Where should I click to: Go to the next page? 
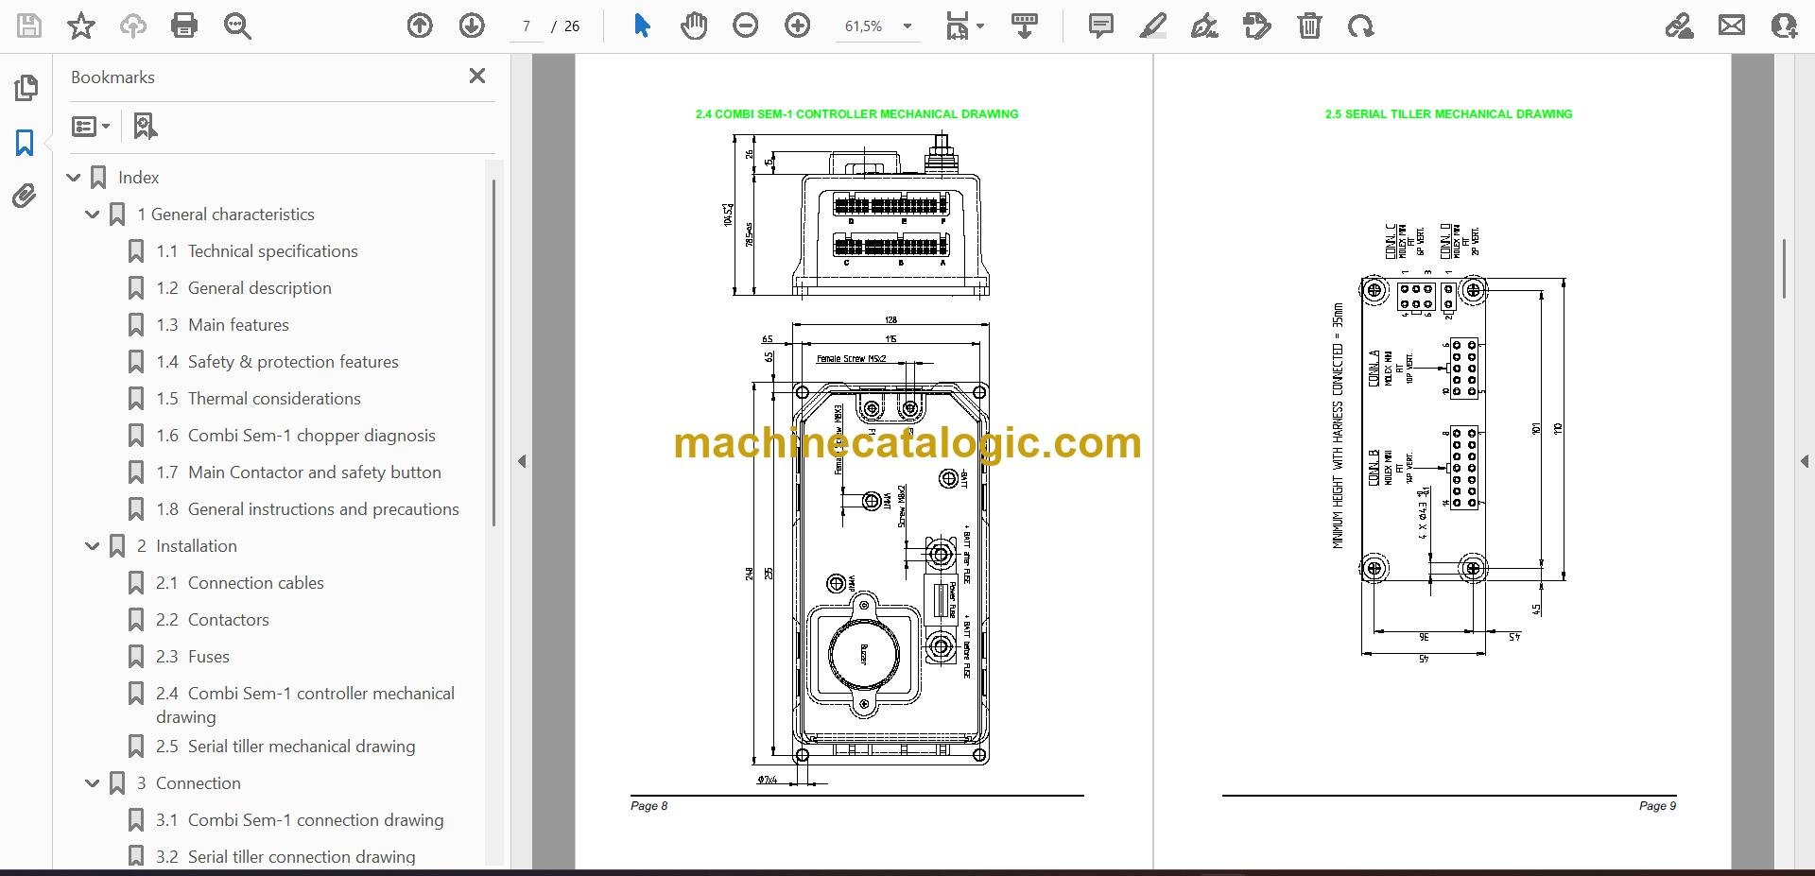click(472, 26)
